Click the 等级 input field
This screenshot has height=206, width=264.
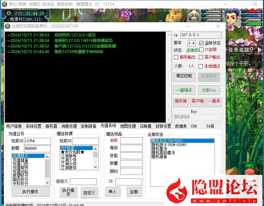[131, 148]
